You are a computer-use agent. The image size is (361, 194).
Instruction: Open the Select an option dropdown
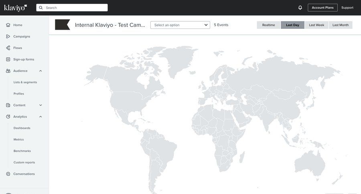tap(180, 25)
